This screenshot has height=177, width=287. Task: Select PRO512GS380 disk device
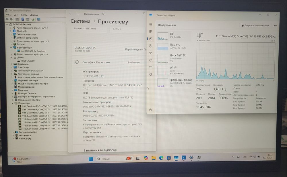pyautogui.click(x=28, y=61)
